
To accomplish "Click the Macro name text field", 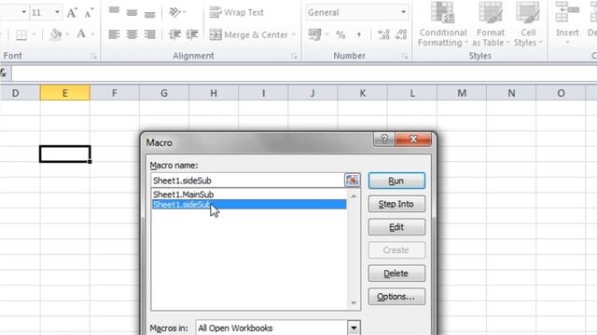I will pos(247,181).
